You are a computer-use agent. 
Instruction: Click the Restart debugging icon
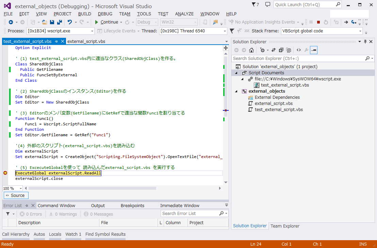[326, 22]
